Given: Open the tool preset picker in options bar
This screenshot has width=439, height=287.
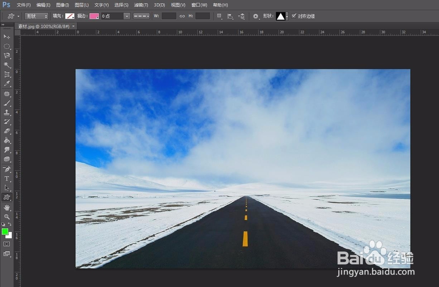Looking at the screenshot, I should point(13,16).
